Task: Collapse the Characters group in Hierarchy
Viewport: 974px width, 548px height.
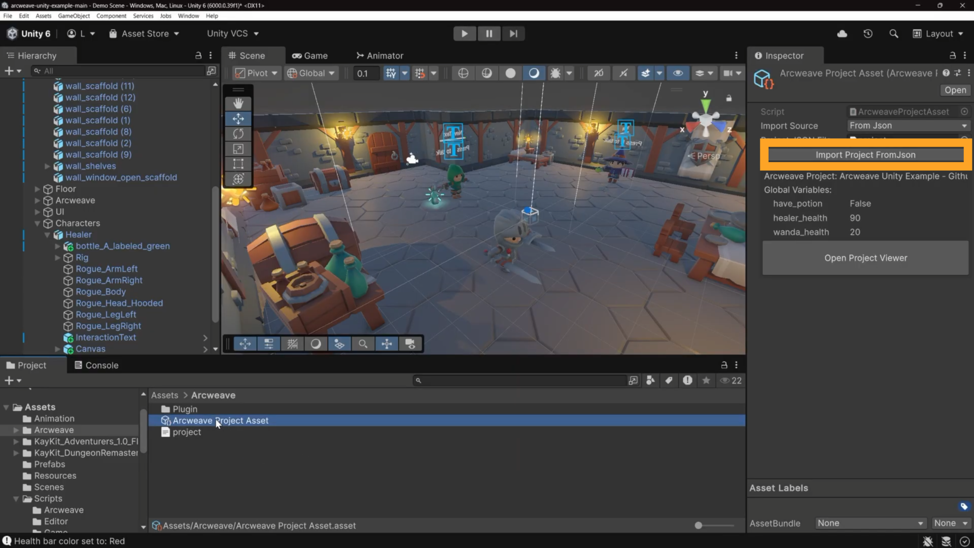Action: (x=37, y=223)
